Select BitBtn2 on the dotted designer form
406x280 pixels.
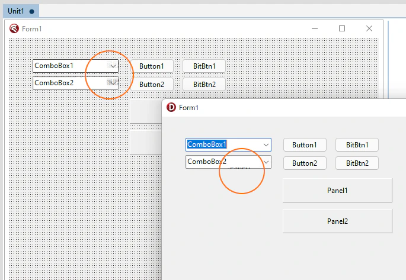204,85
